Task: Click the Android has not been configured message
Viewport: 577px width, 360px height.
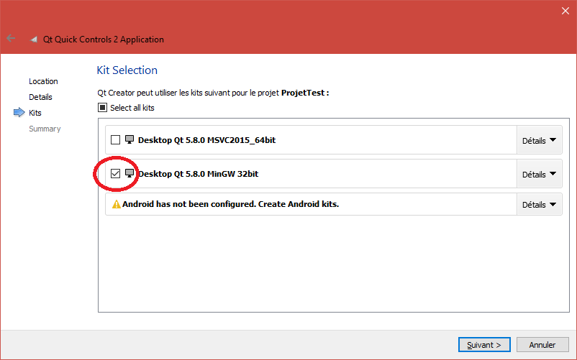Action: tap(230, 204)
